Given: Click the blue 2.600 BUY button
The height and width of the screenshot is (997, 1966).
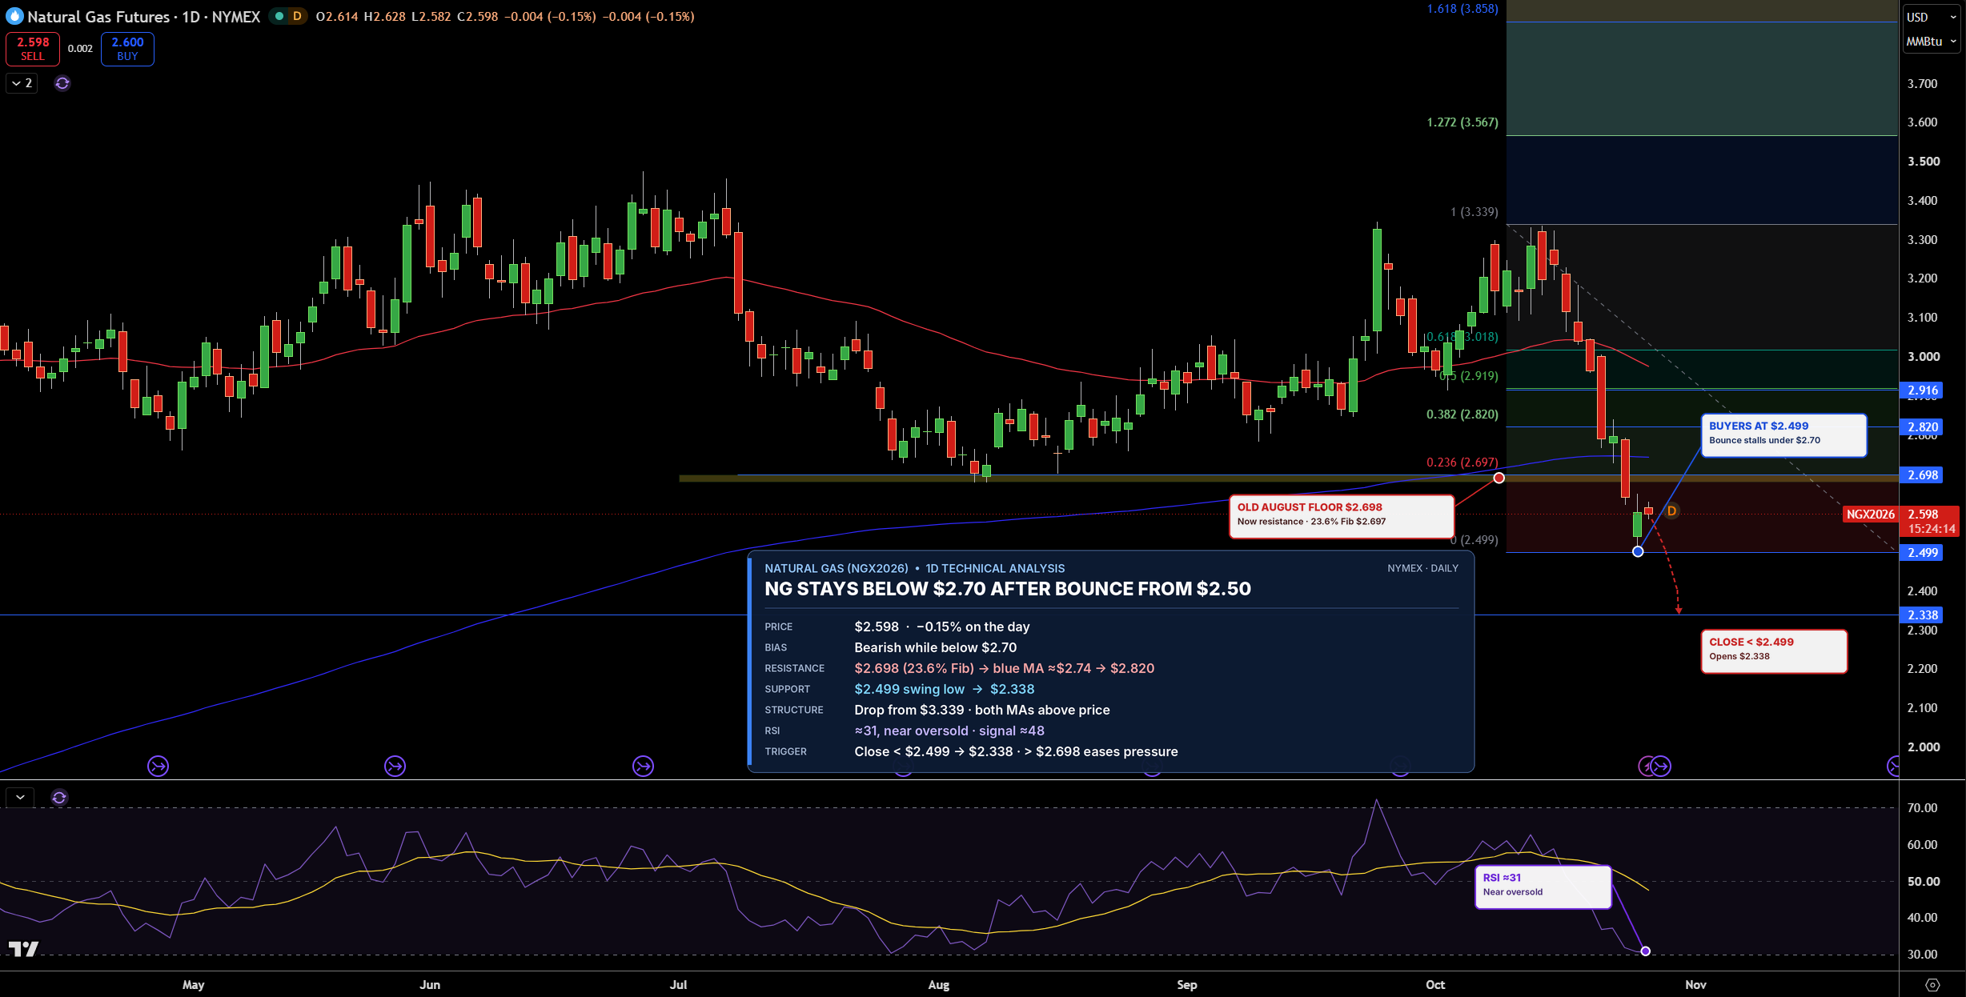Looking at the screenshot, I should pos(127,49).
